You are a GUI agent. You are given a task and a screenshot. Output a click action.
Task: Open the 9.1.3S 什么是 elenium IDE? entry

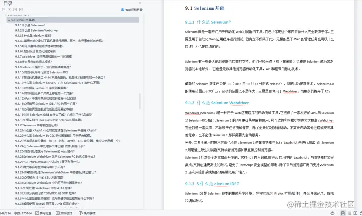[x=33, y=36]
